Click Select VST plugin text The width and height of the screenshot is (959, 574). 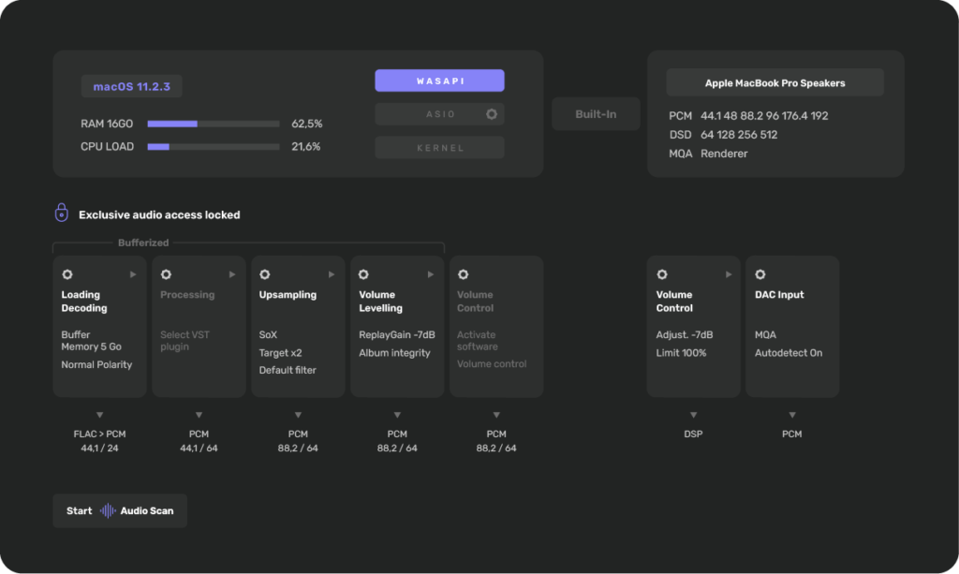click(184, 341)
